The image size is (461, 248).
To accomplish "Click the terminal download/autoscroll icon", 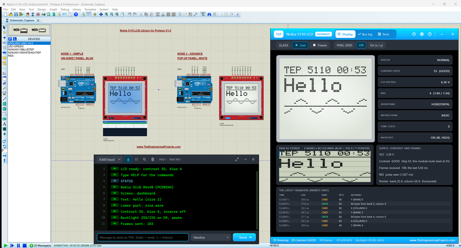I will click(x=128, y=159).
